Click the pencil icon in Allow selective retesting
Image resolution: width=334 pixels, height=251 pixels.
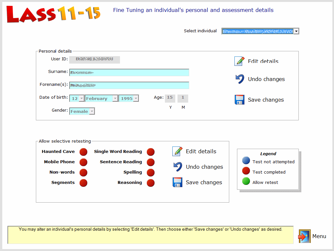coord(177,151)
